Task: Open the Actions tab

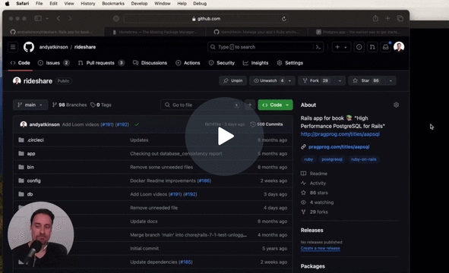Action: (188, 63)
